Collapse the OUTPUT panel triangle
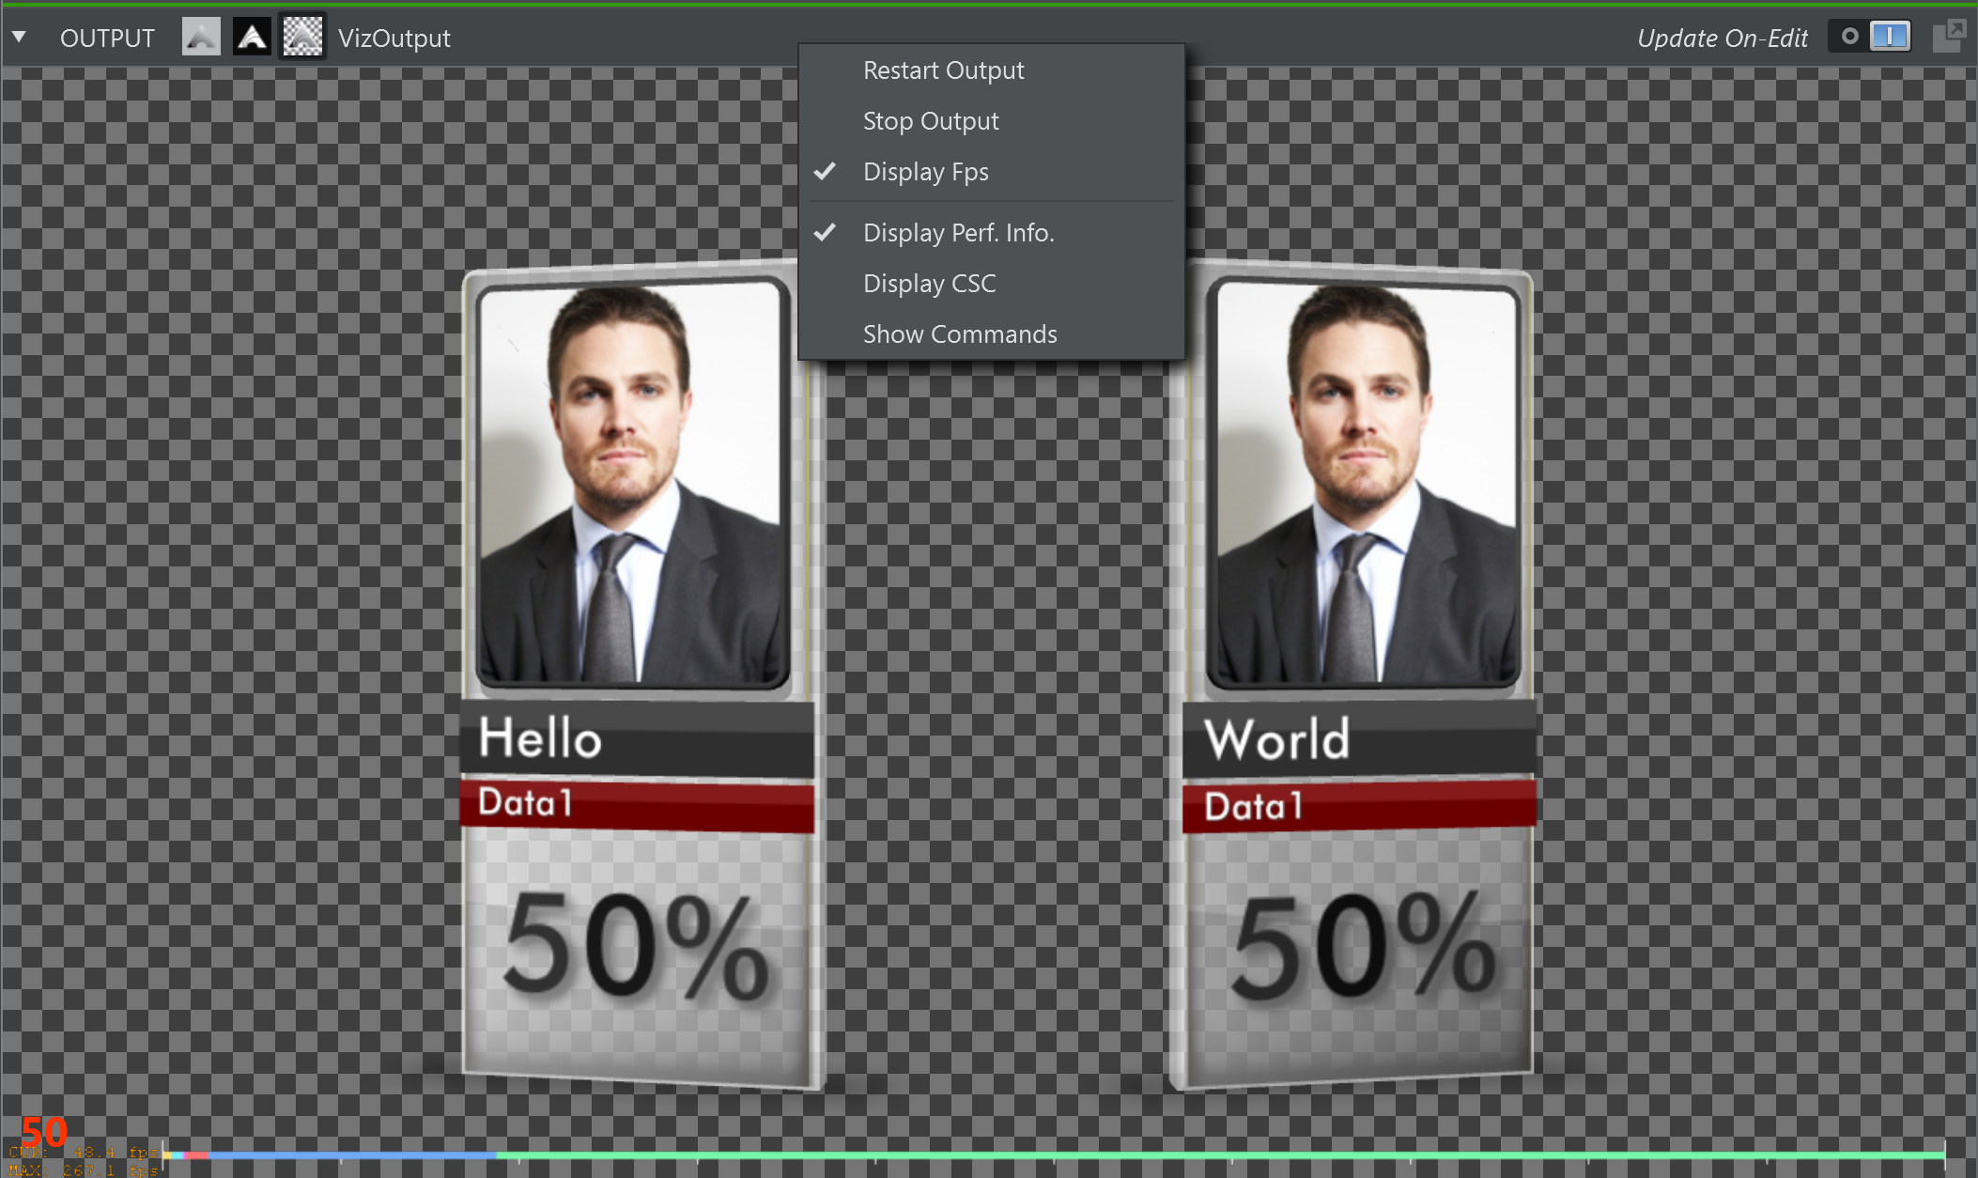This screenshot has height=1178, width=1978. (x=19, y=38)
